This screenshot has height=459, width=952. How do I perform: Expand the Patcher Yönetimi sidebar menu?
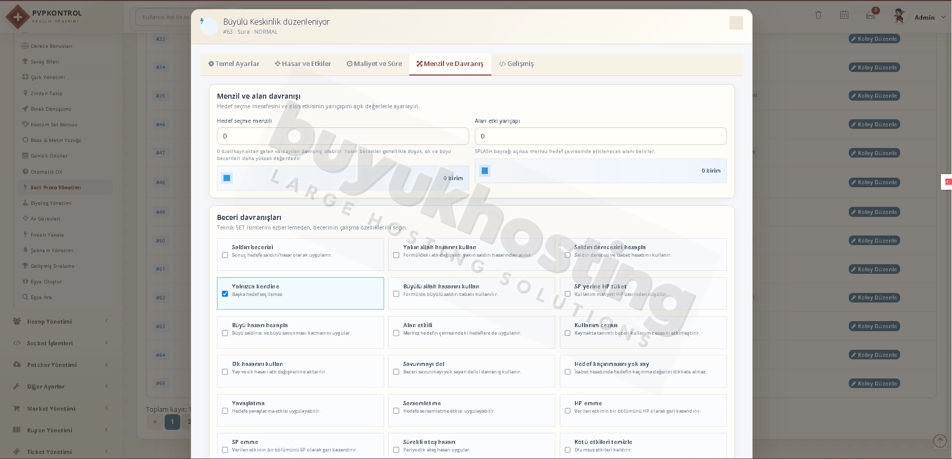pyautogui.click(x=60, y=365)
